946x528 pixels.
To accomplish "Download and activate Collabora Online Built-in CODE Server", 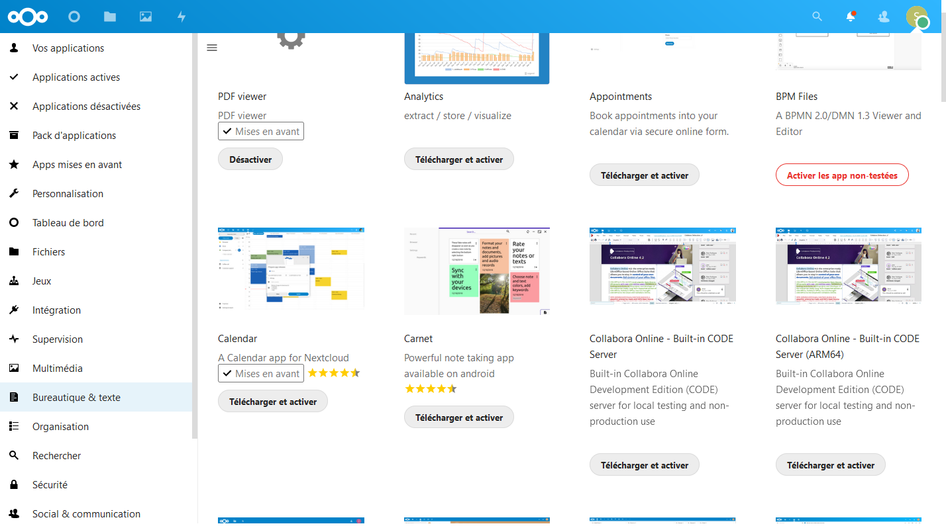I will click(645, 465).
